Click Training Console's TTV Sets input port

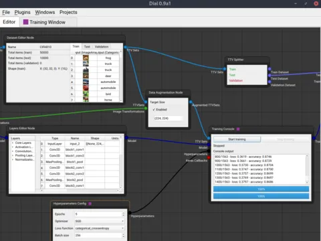tap(209, 139)
